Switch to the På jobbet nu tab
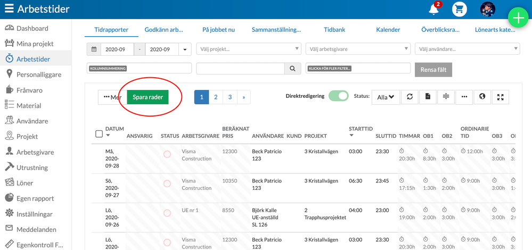 218,30
